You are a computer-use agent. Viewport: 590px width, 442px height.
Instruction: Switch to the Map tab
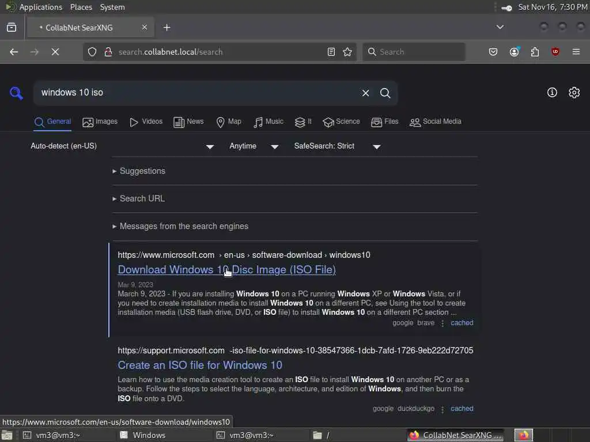[x=229, y=122]
